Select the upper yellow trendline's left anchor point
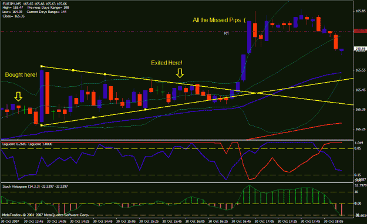 click(x=42, y=66)
